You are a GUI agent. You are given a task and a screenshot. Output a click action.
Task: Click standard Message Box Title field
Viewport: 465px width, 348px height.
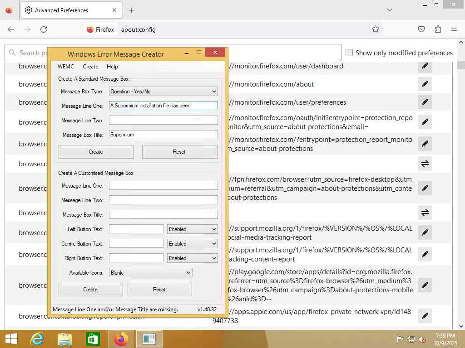click(163, 135)
